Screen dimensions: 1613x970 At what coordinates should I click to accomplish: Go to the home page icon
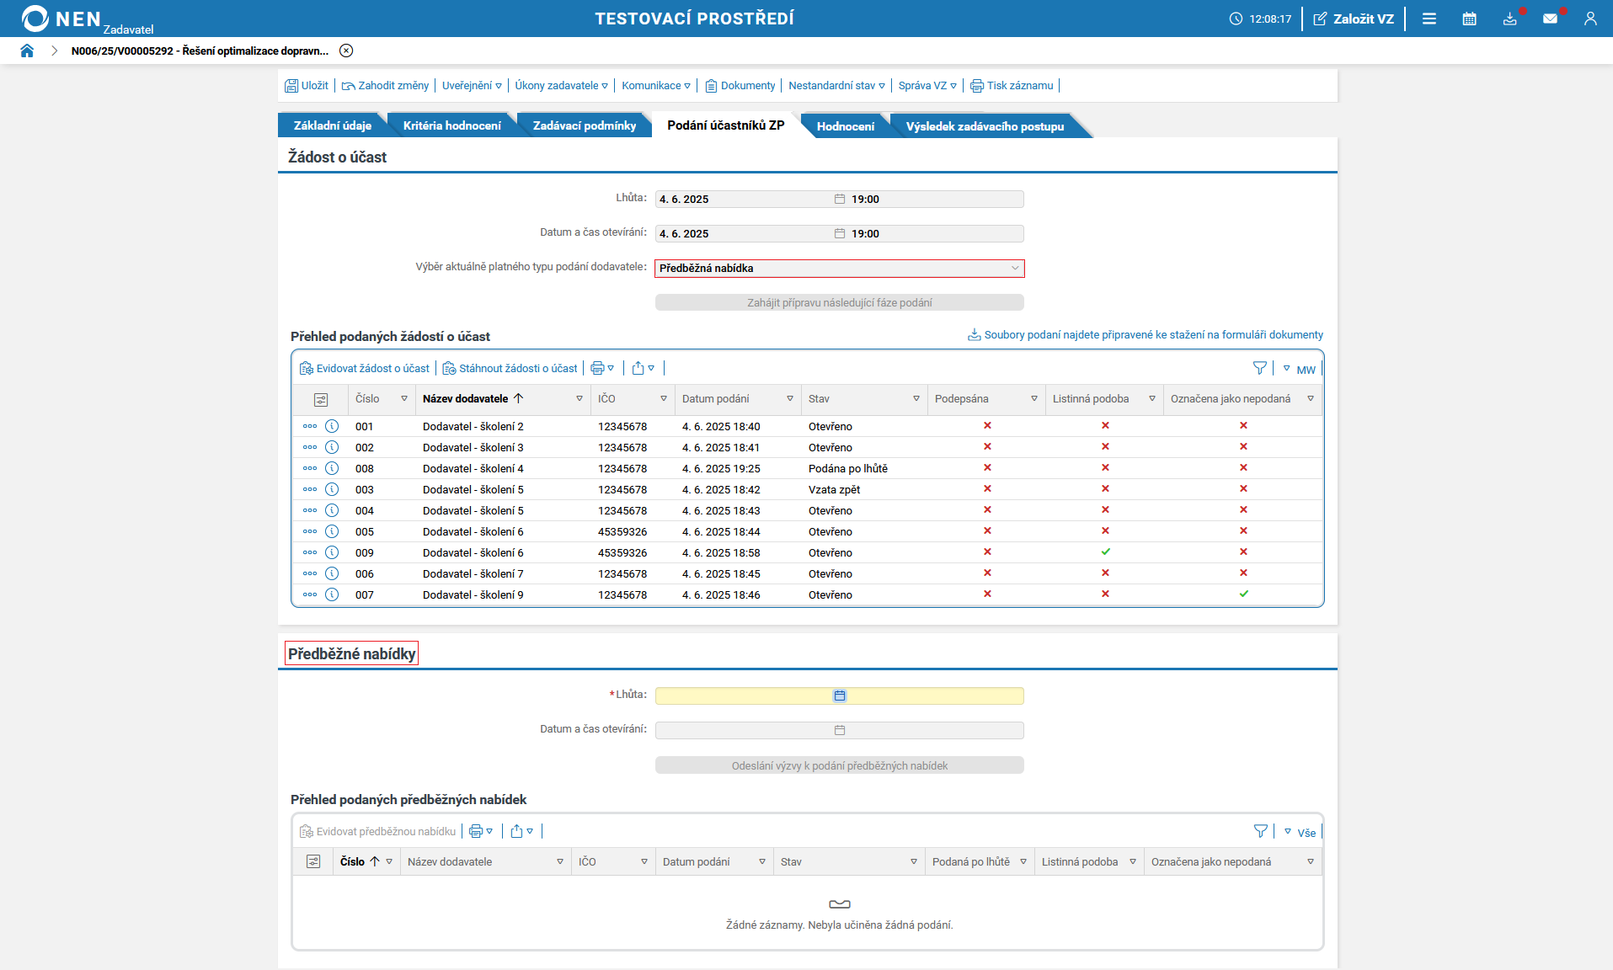pyautogui.click(x=27, y=51)
